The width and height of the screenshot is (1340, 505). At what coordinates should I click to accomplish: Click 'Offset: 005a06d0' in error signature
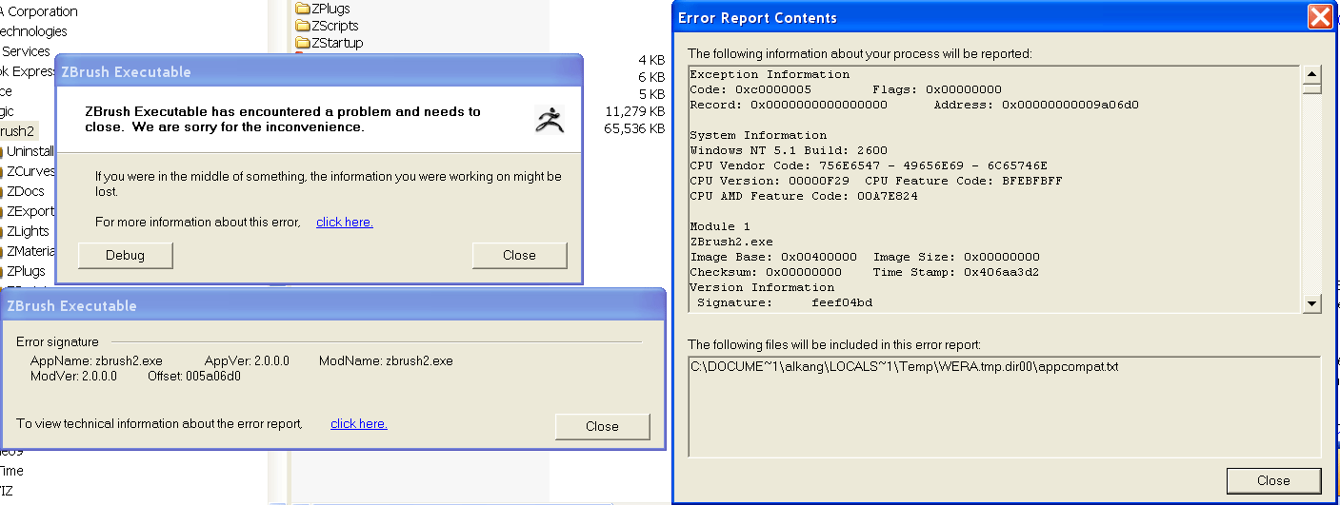[194, 377]
